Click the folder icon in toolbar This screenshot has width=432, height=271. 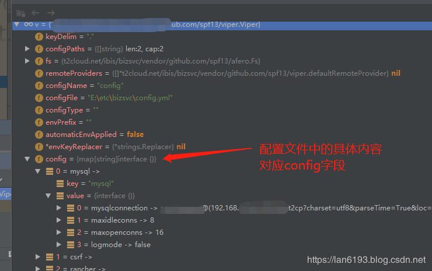(20, 13)
